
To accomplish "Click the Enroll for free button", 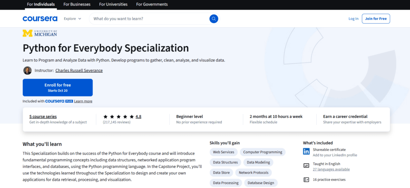I will coord(58,87).
